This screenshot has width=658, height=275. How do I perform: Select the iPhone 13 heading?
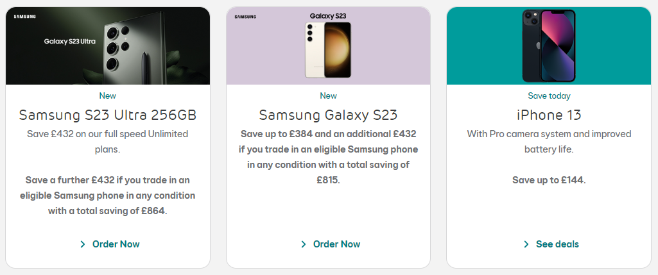(549, 115)
